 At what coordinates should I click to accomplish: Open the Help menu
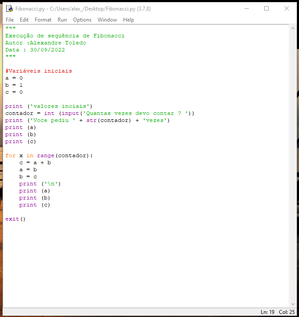(128, 20)
